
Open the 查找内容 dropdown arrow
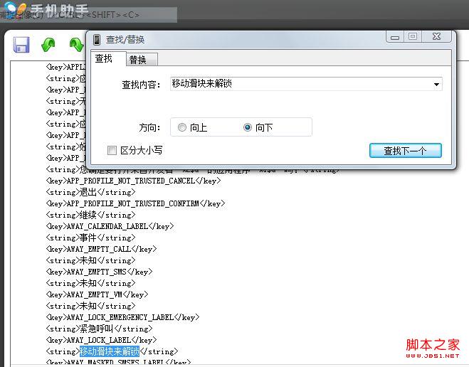coord(436,84)
